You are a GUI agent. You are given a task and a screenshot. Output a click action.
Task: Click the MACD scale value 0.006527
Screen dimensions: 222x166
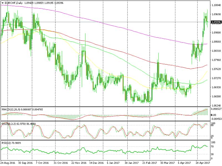(216, 109)
